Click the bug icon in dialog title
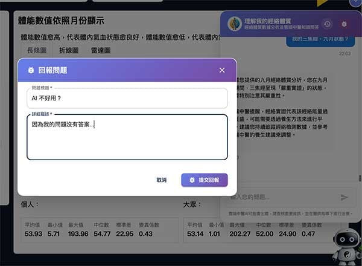 31,70
